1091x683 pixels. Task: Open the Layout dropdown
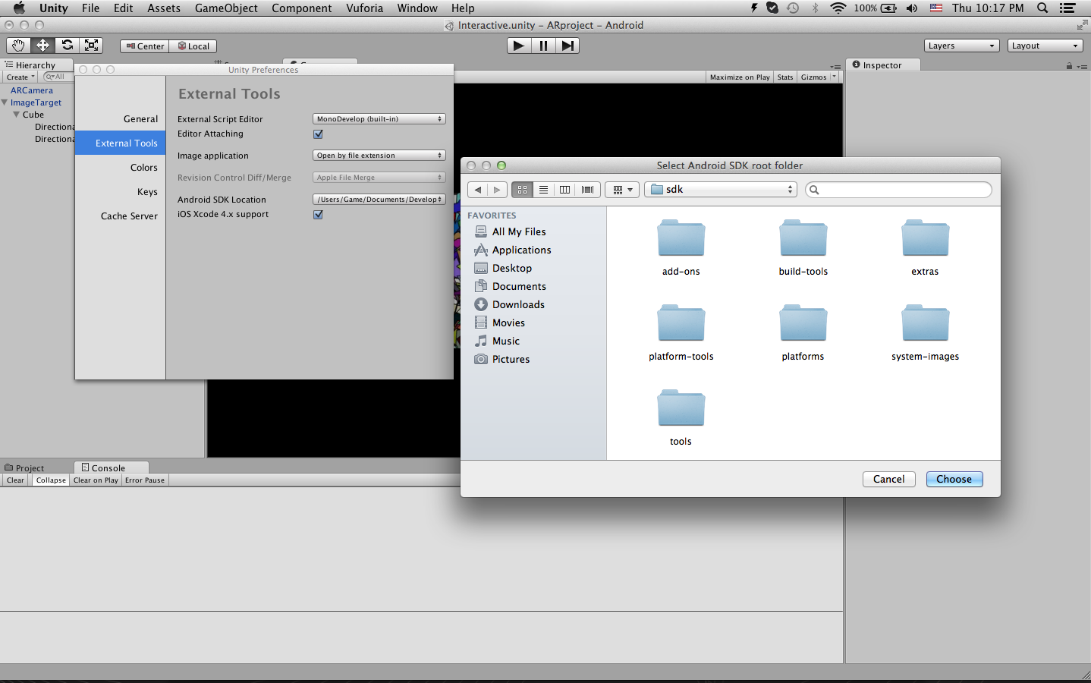point(1045,46)
